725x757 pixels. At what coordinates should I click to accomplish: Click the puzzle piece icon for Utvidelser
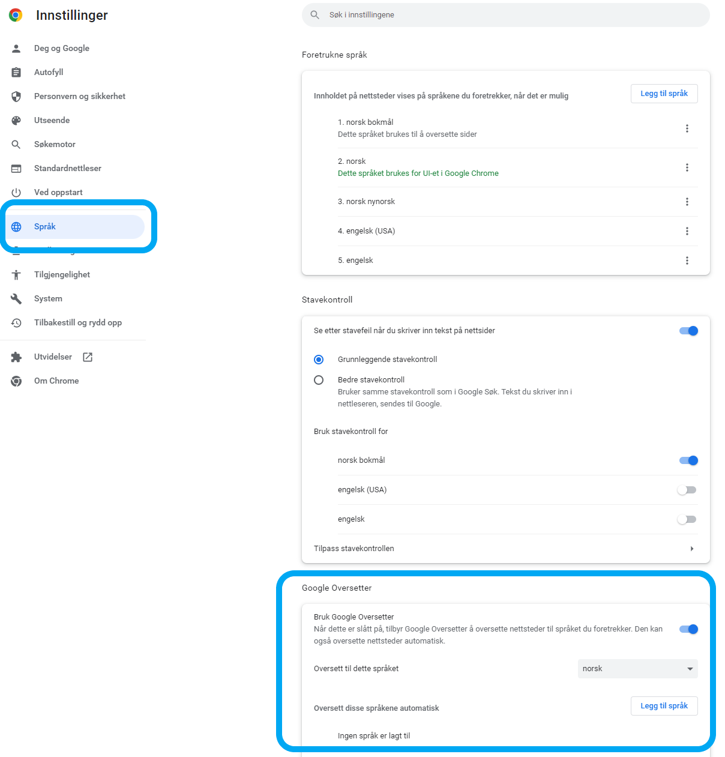(x=16, y=357)
